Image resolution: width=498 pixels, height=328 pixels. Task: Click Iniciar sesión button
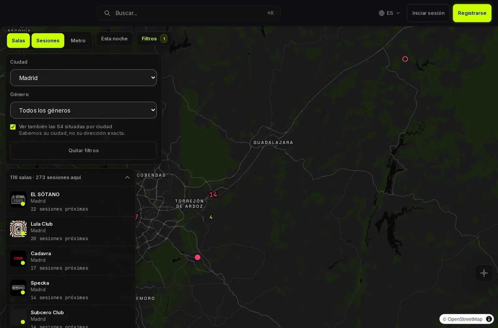point(428,13)
